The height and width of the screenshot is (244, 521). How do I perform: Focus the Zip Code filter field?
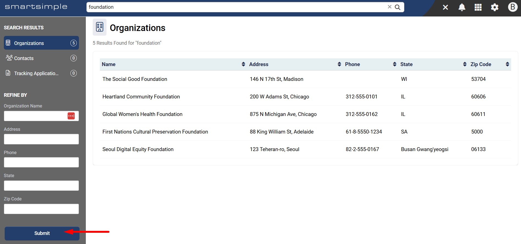41,209
